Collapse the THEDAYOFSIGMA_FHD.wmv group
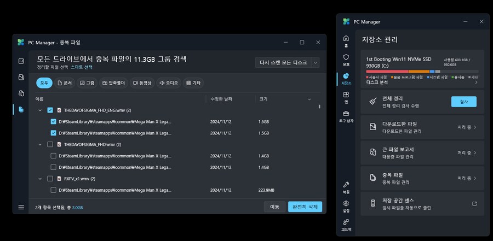The height and width of the screenshot is (241, 493). (x=40, y=144)
